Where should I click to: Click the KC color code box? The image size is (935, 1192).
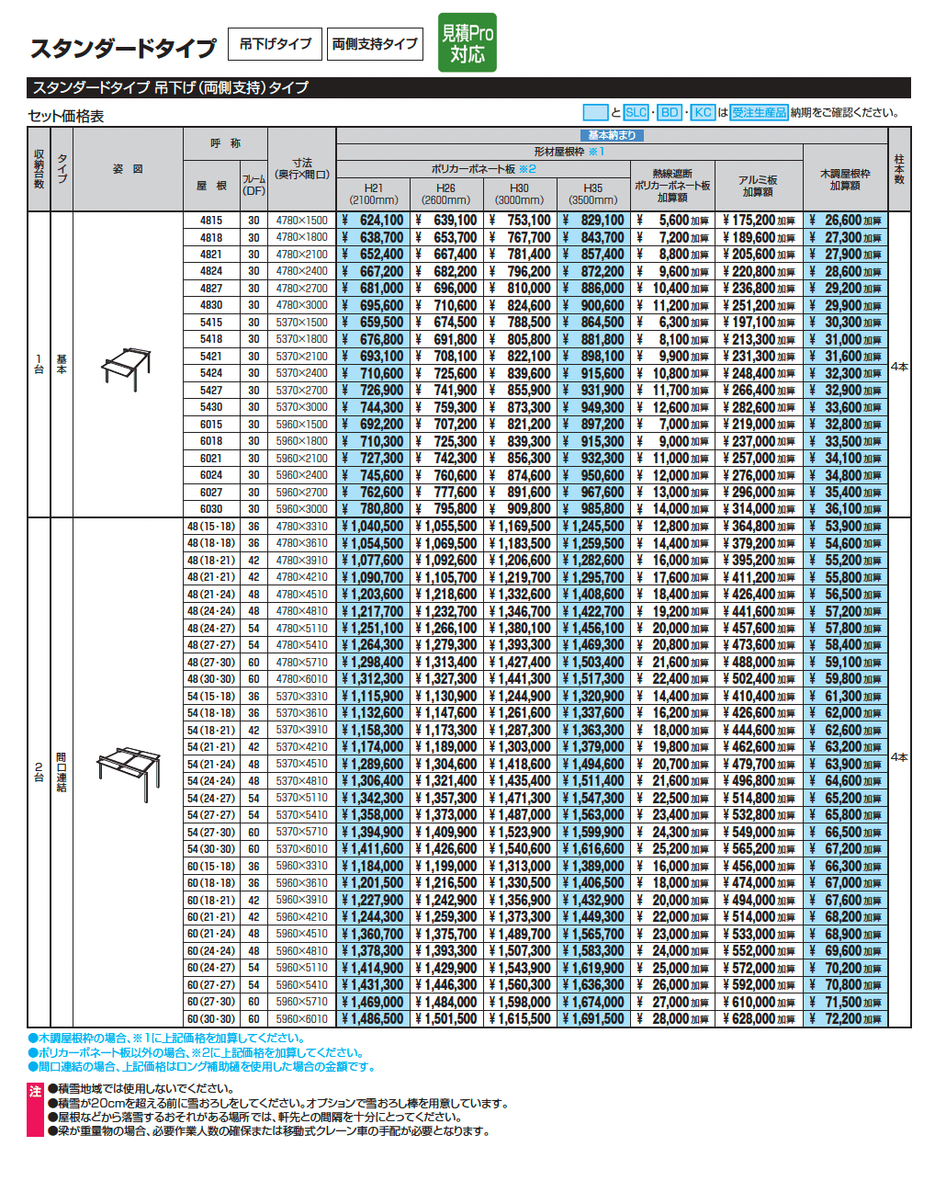click(703, 112)
